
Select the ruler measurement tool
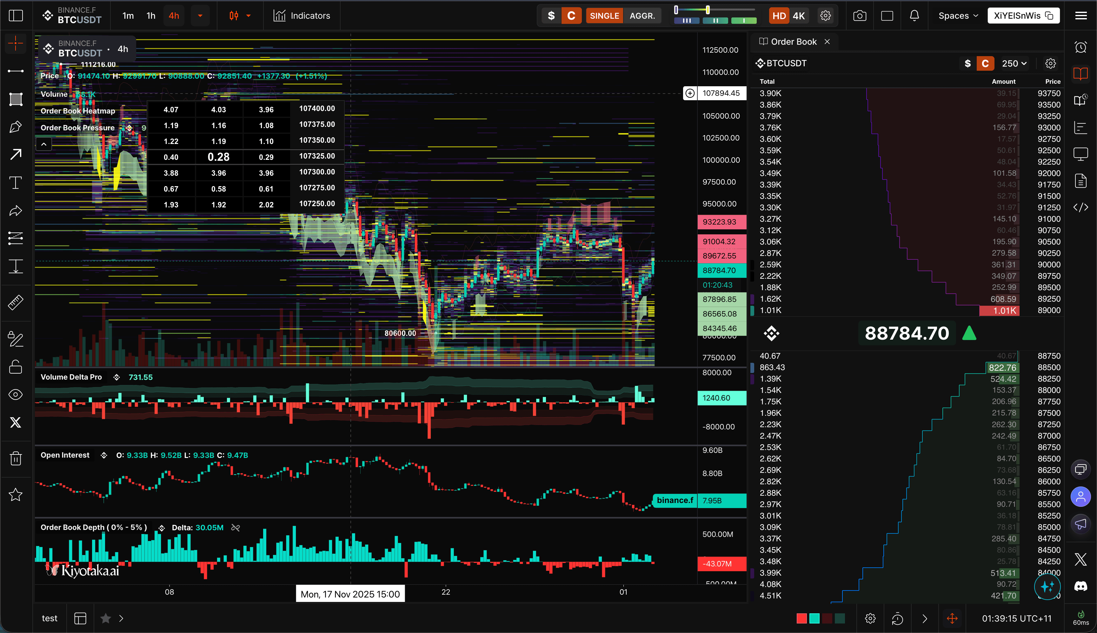tap(16, 303)
